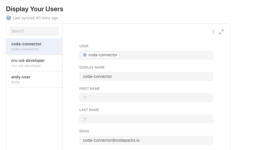263x150 pixels.
Task: Open the three-dot more options menu
Action: pyautogui.click(x=213, y=32)
